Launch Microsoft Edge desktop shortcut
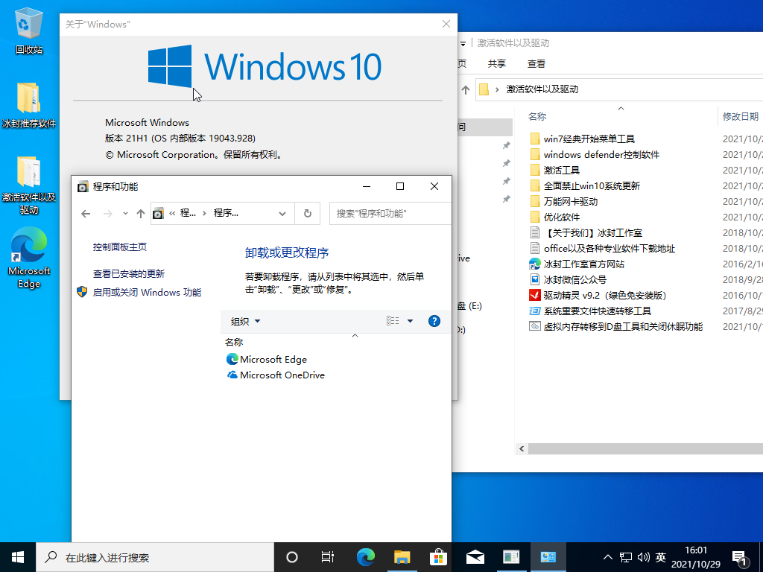Screen dimensions: 763x572 tap(29, 258)
